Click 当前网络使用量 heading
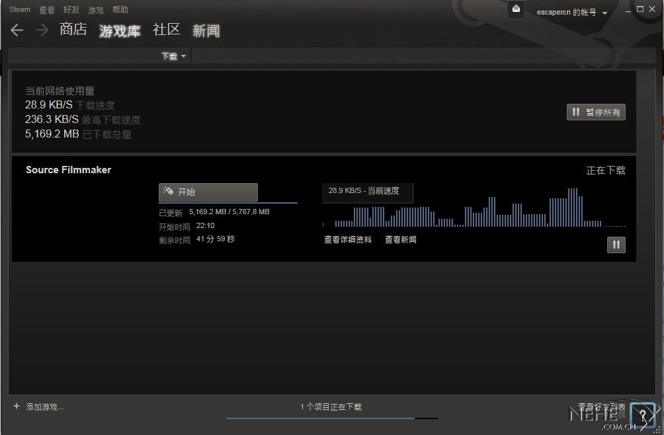 [60, 91]
